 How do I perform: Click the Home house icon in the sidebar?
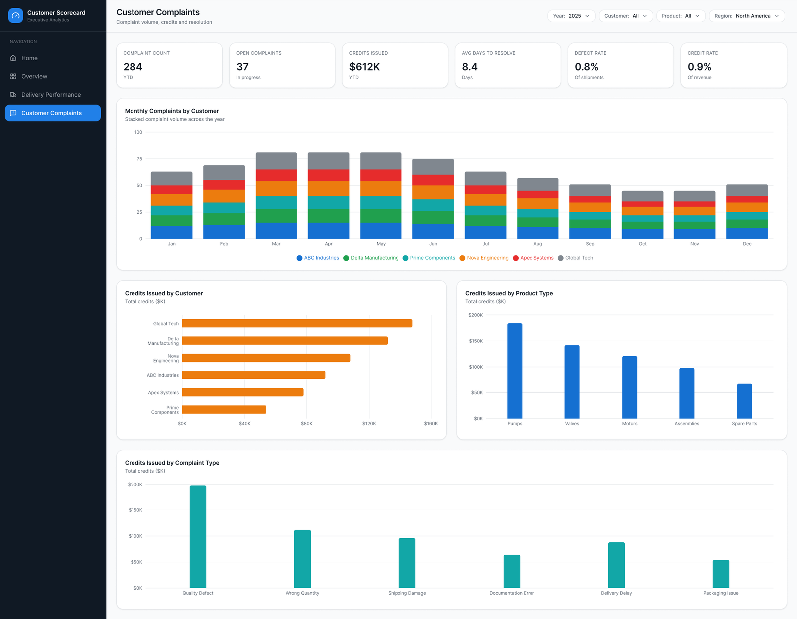coord(13,58)
